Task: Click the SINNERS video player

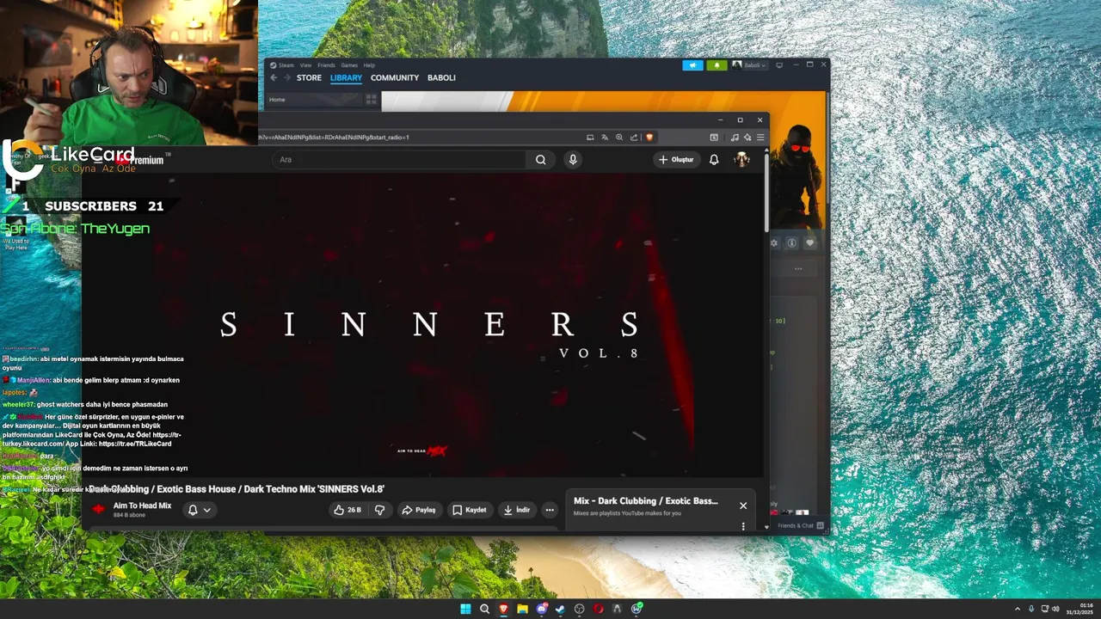Action: pos(422,325)
